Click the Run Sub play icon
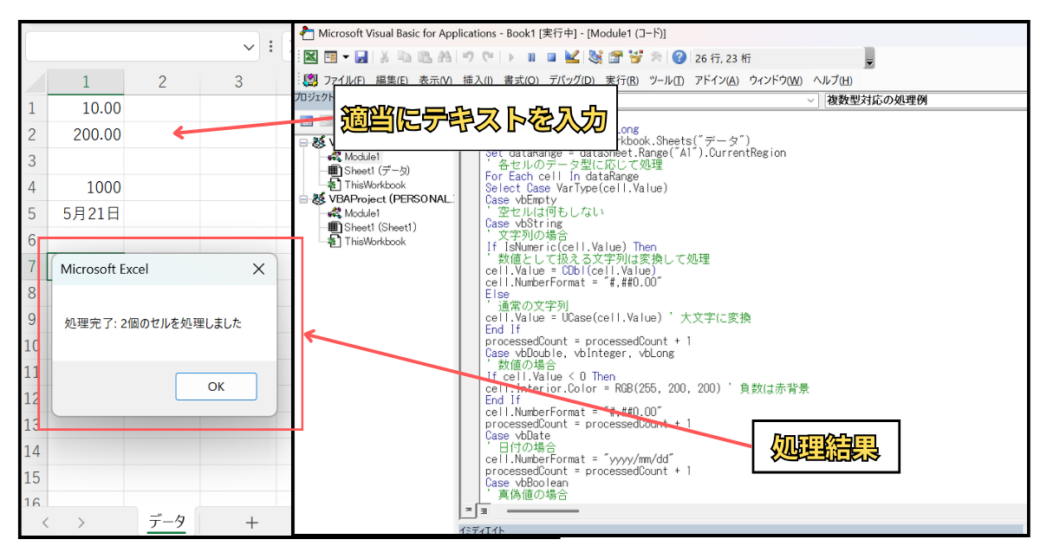1040x546 pixels. [x=512, y=57]
